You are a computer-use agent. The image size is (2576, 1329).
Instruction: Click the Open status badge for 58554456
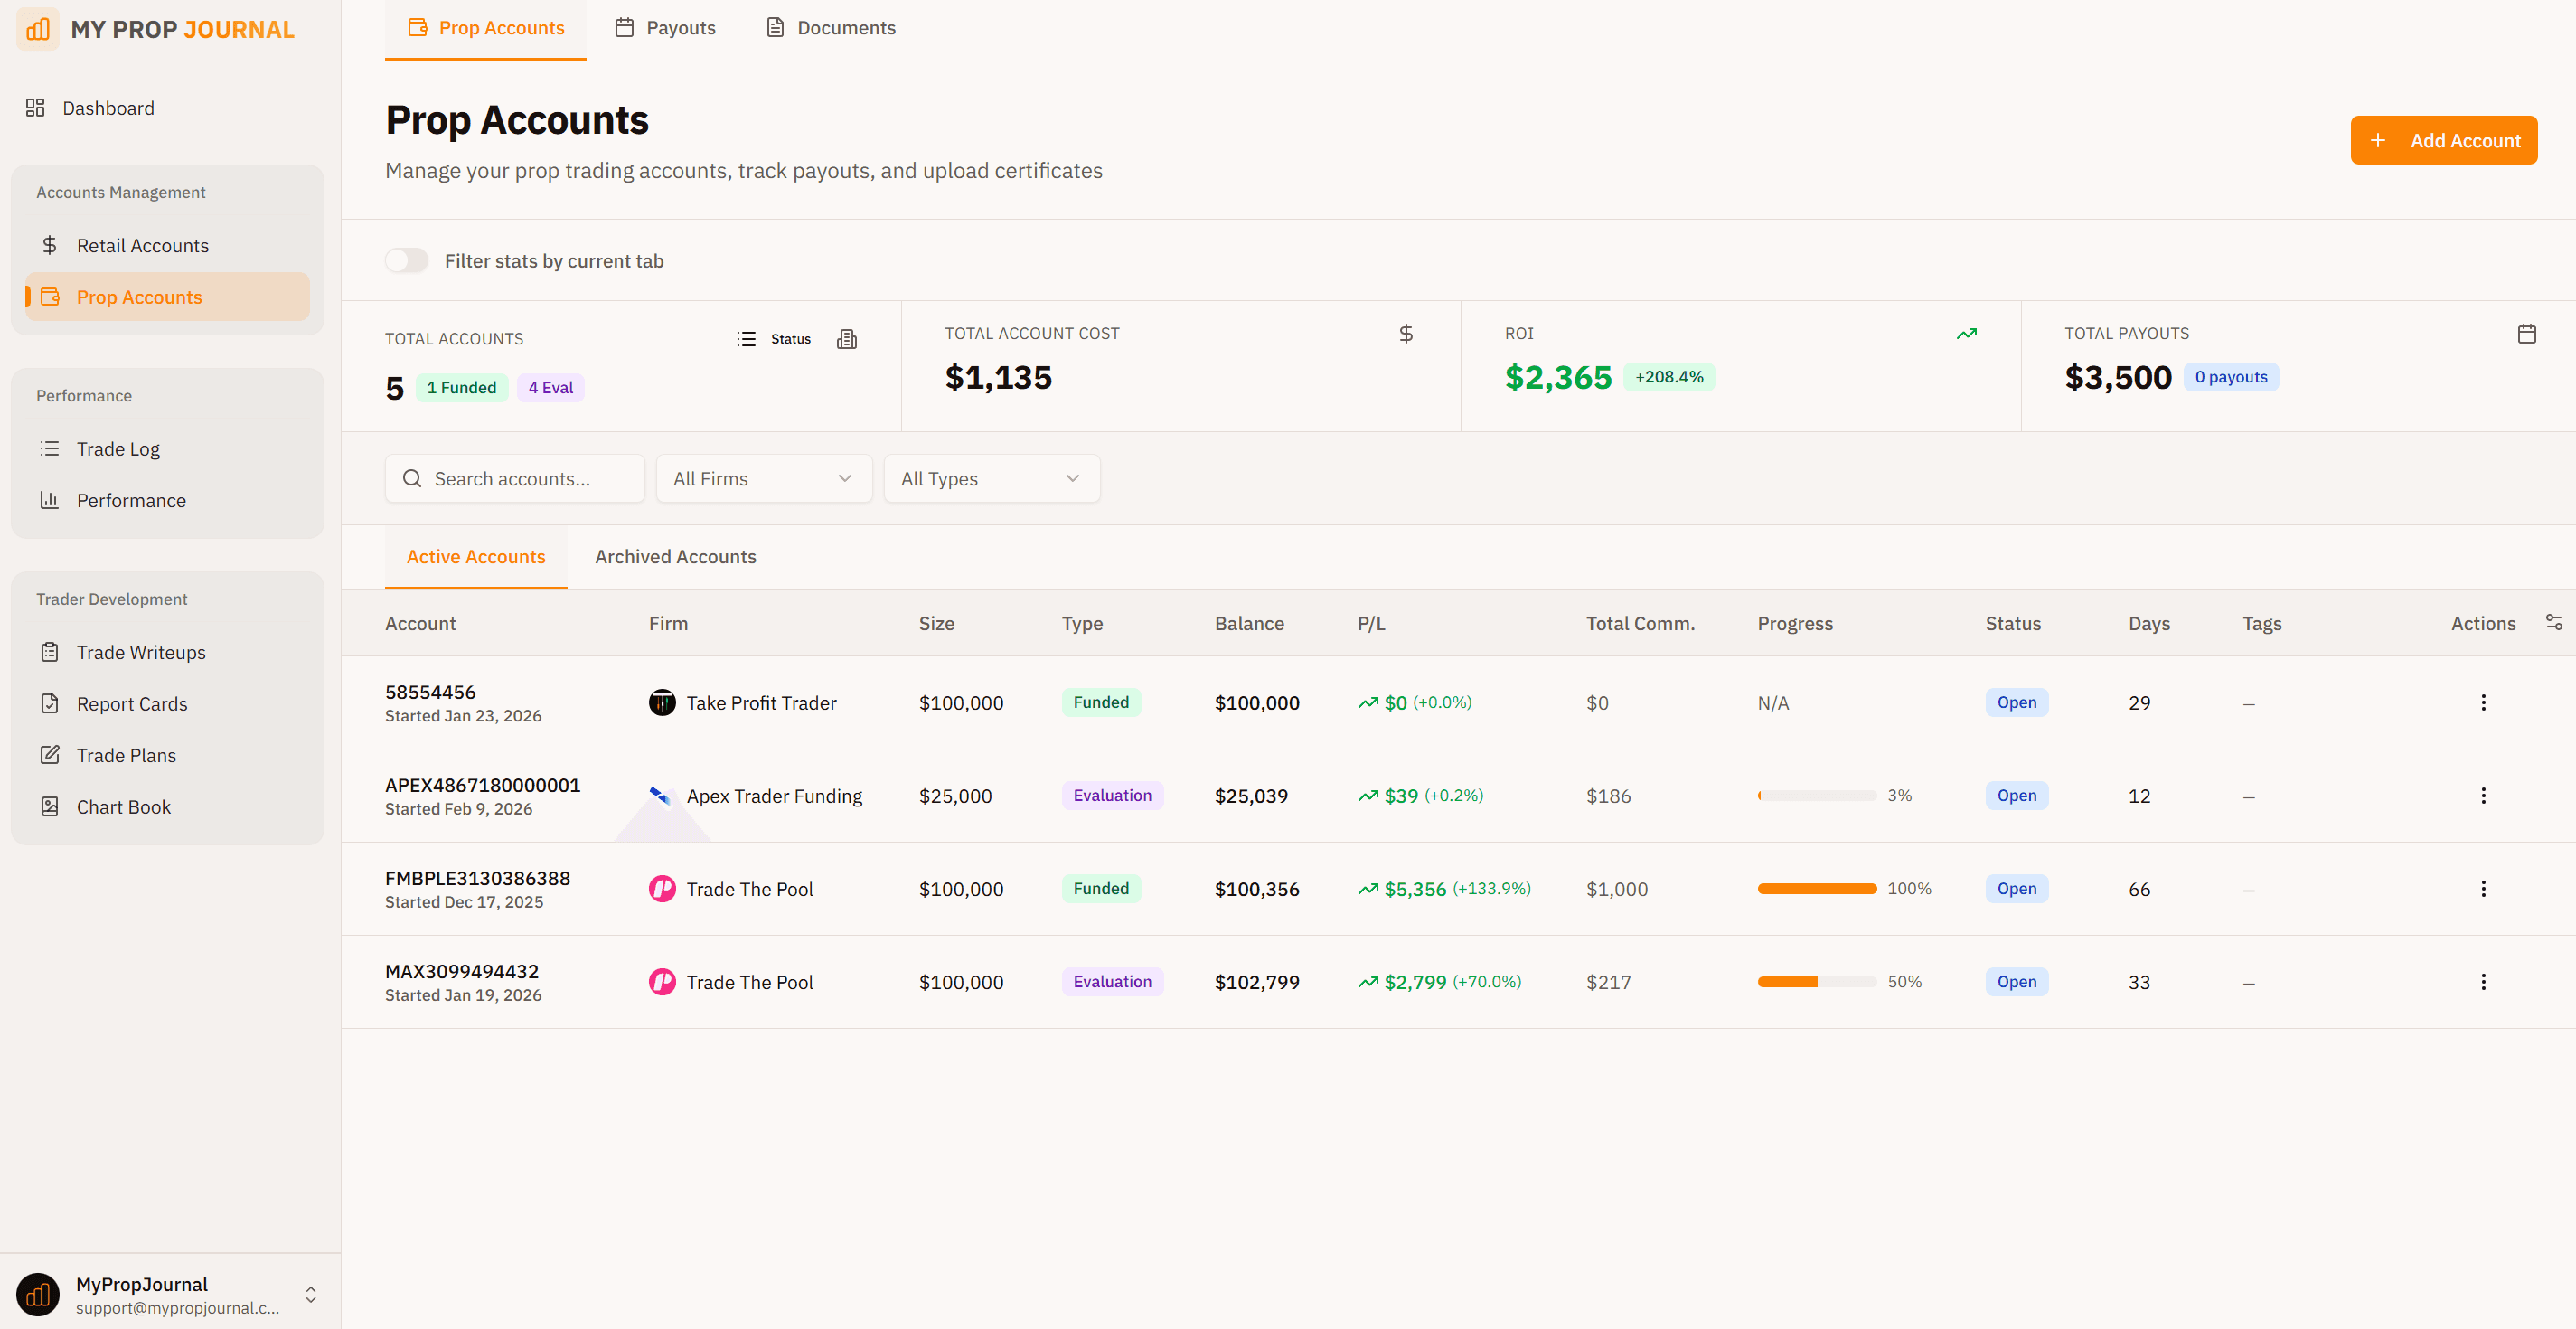[2017, 703]
